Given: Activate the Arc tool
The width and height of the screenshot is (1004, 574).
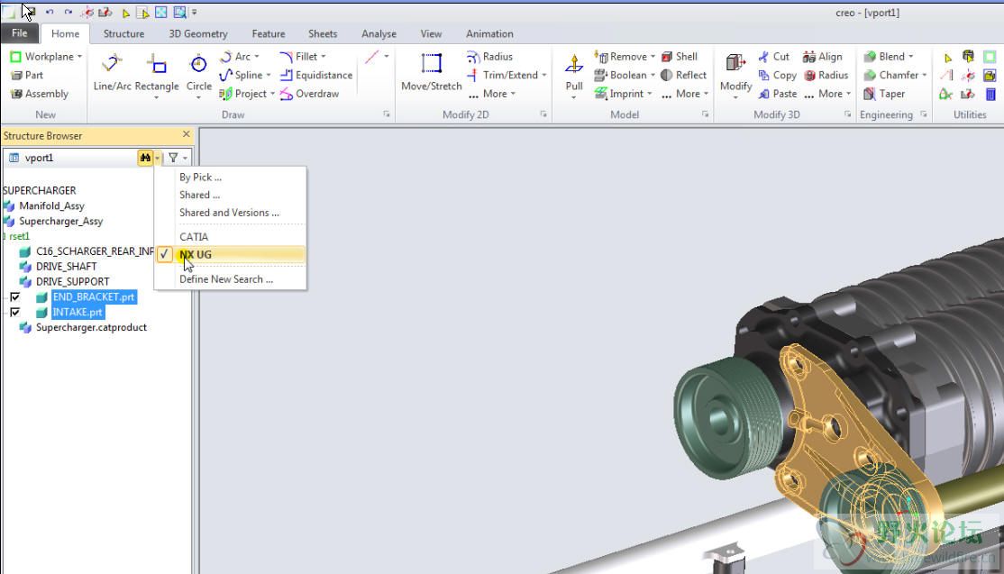Looking at the screenshot, I should [235, 56].
